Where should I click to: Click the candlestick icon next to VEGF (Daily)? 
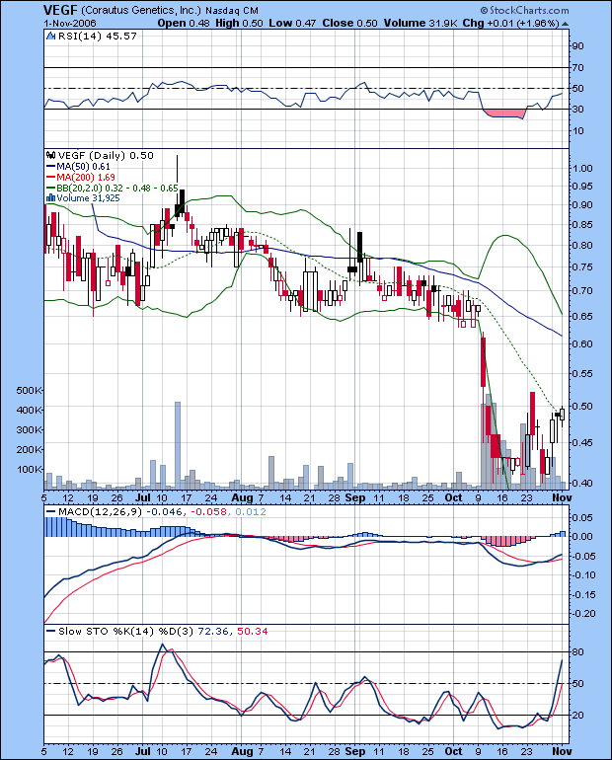point(51,156)
